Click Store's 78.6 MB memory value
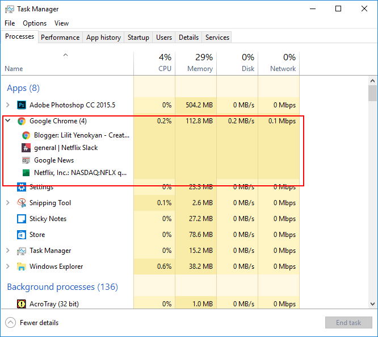This screenshot has height=337, width=378. (x=201, y=235)
